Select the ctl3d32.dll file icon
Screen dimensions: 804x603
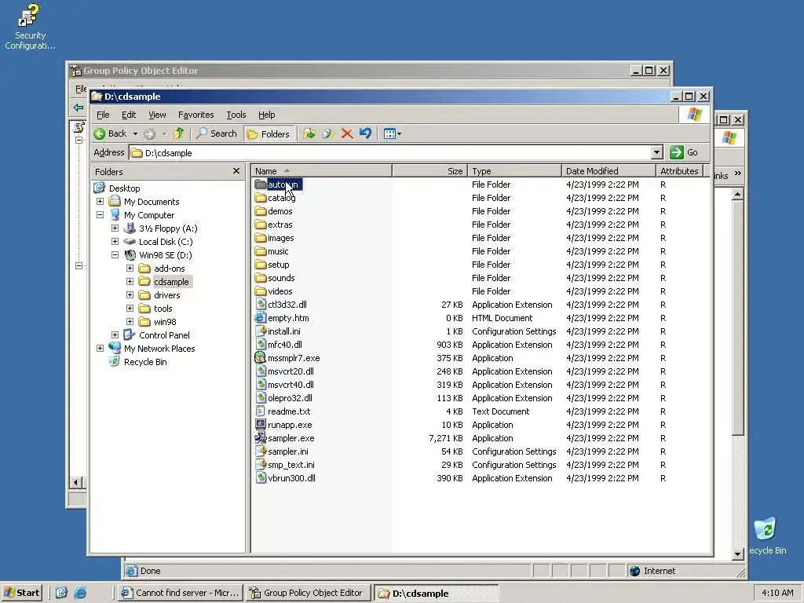[261, 305]
